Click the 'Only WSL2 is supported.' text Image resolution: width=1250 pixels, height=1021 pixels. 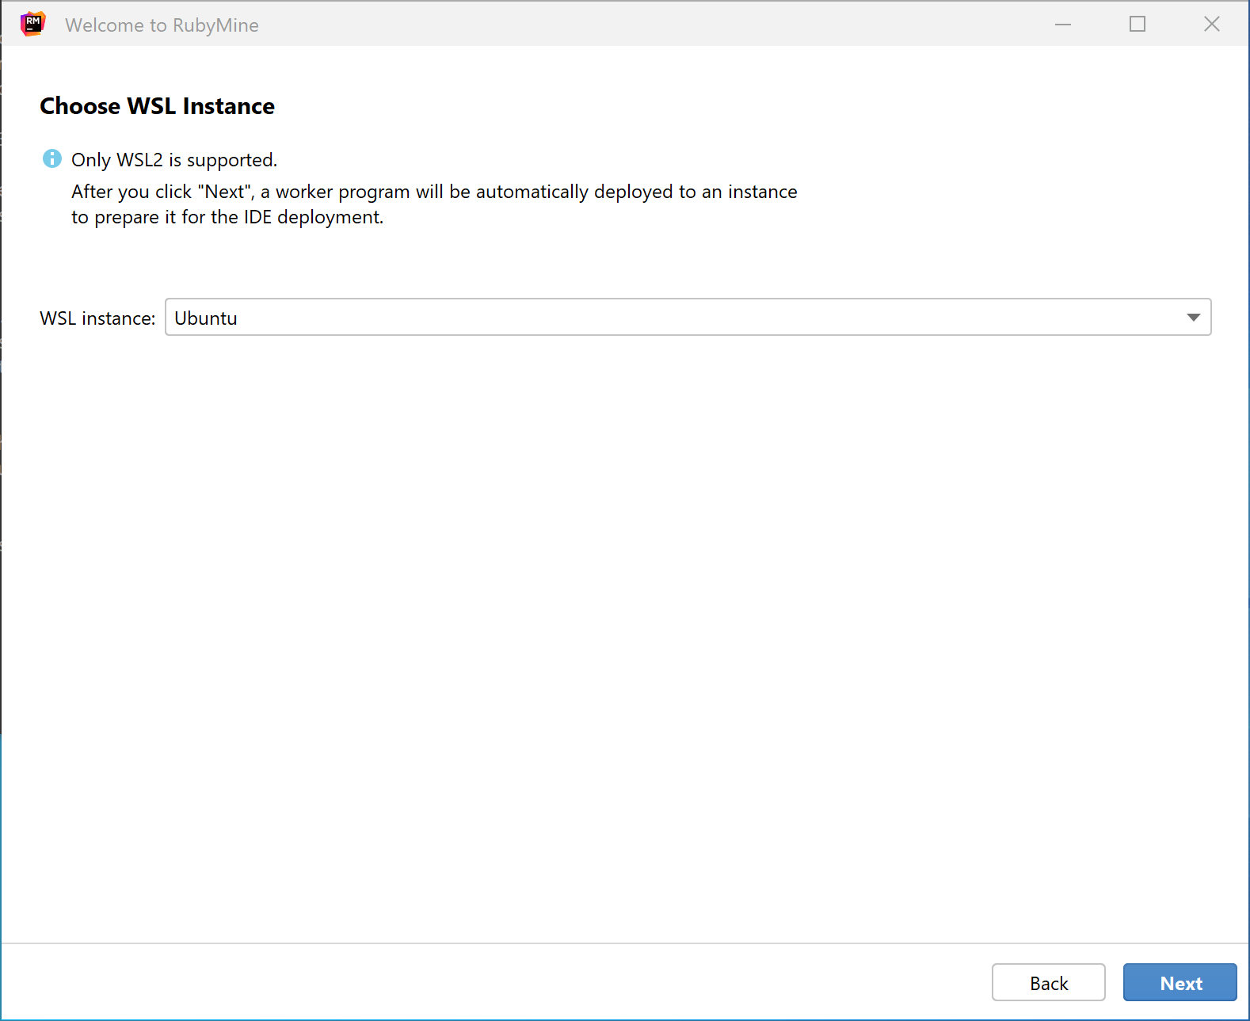(x=174, y=160)
